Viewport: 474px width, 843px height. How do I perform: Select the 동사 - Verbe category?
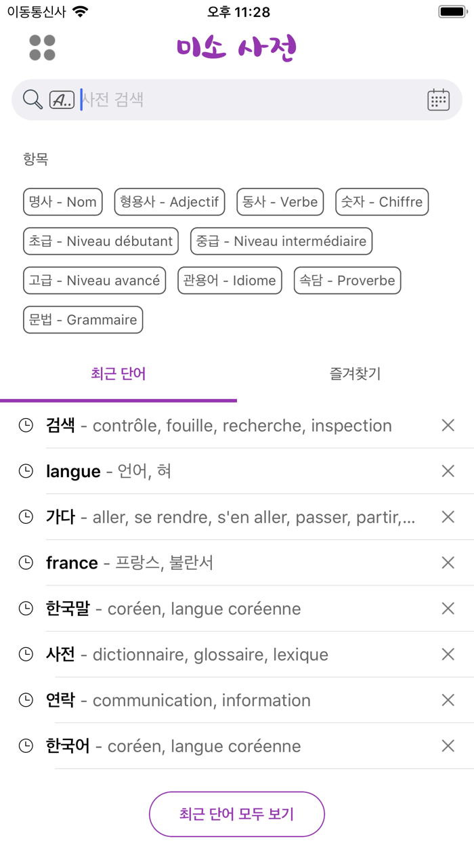tap(280, 202)
